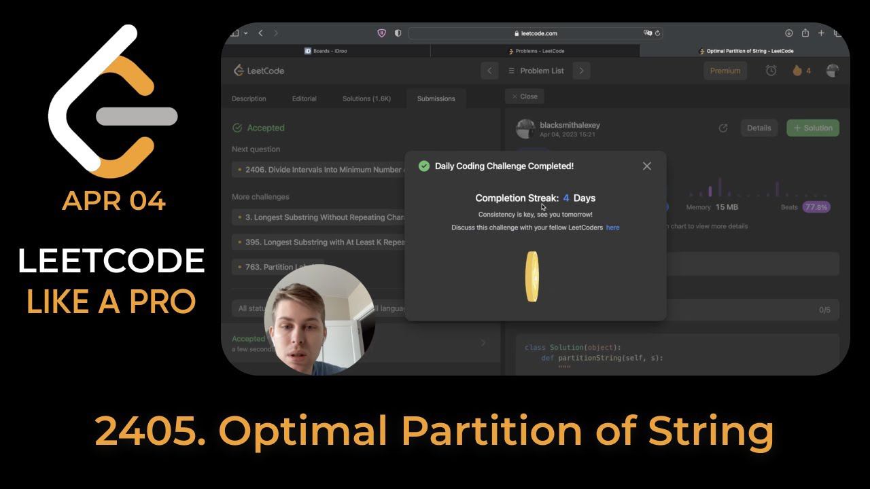The width and height of the screenshot is (870, 489).
Task: Click the 'here' discussion link
Action: click(612, 228)
